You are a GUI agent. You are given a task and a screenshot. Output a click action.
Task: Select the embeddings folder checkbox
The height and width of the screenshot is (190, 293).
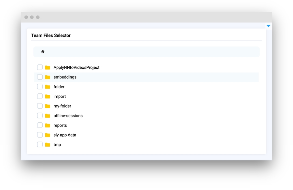[x=40, y=77]
